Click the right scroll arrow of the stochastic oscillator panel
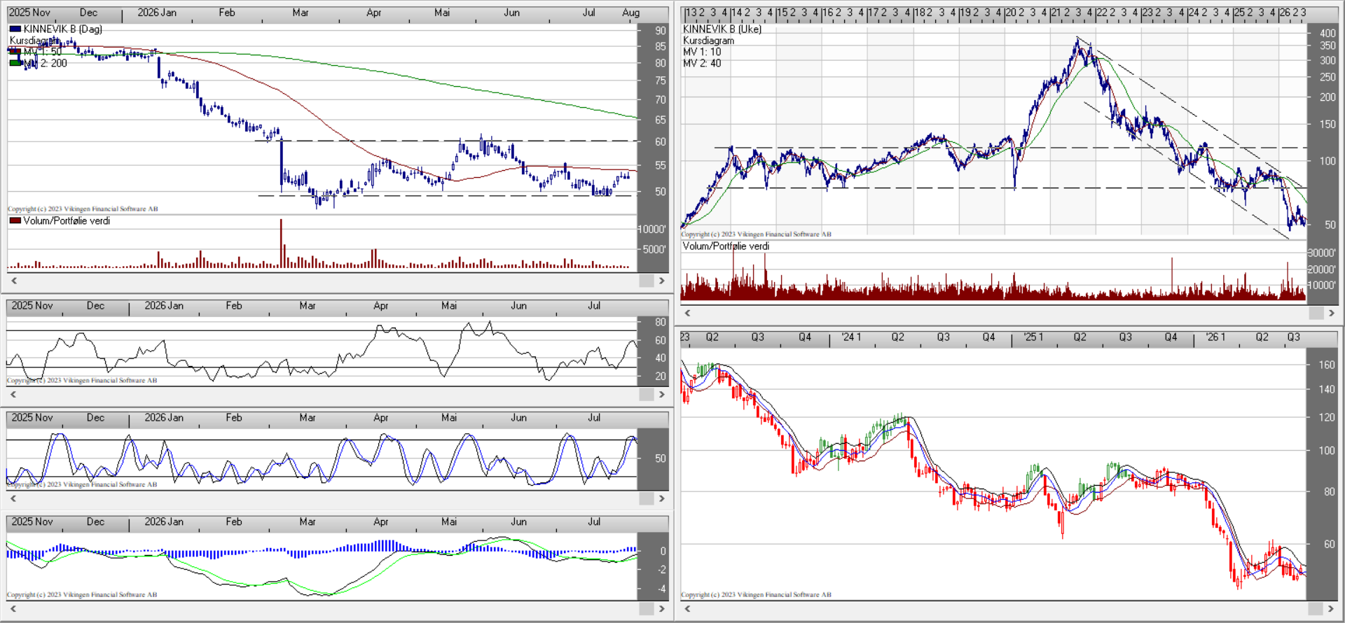Screen dimensions: 1345x623 (x=661, y=498)
